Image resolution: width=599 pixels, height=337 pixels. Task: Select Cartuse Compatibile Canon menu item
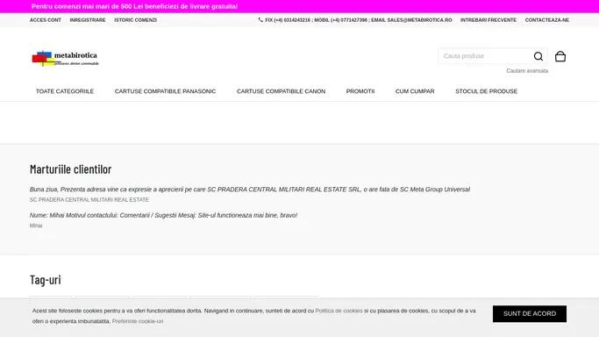[x=281, y=91]
